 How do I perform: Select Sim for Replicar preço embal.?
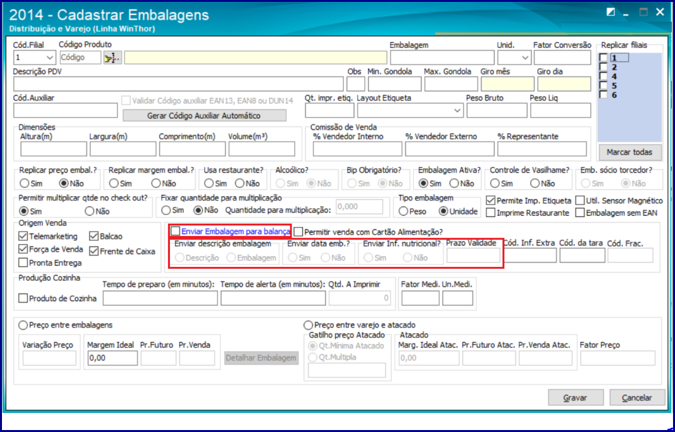pyautogui.click(x=24, y=183)
